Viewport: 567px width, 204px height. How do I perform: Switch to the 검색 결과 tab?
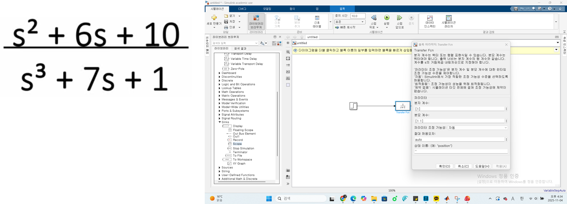[x=240, y=48]
